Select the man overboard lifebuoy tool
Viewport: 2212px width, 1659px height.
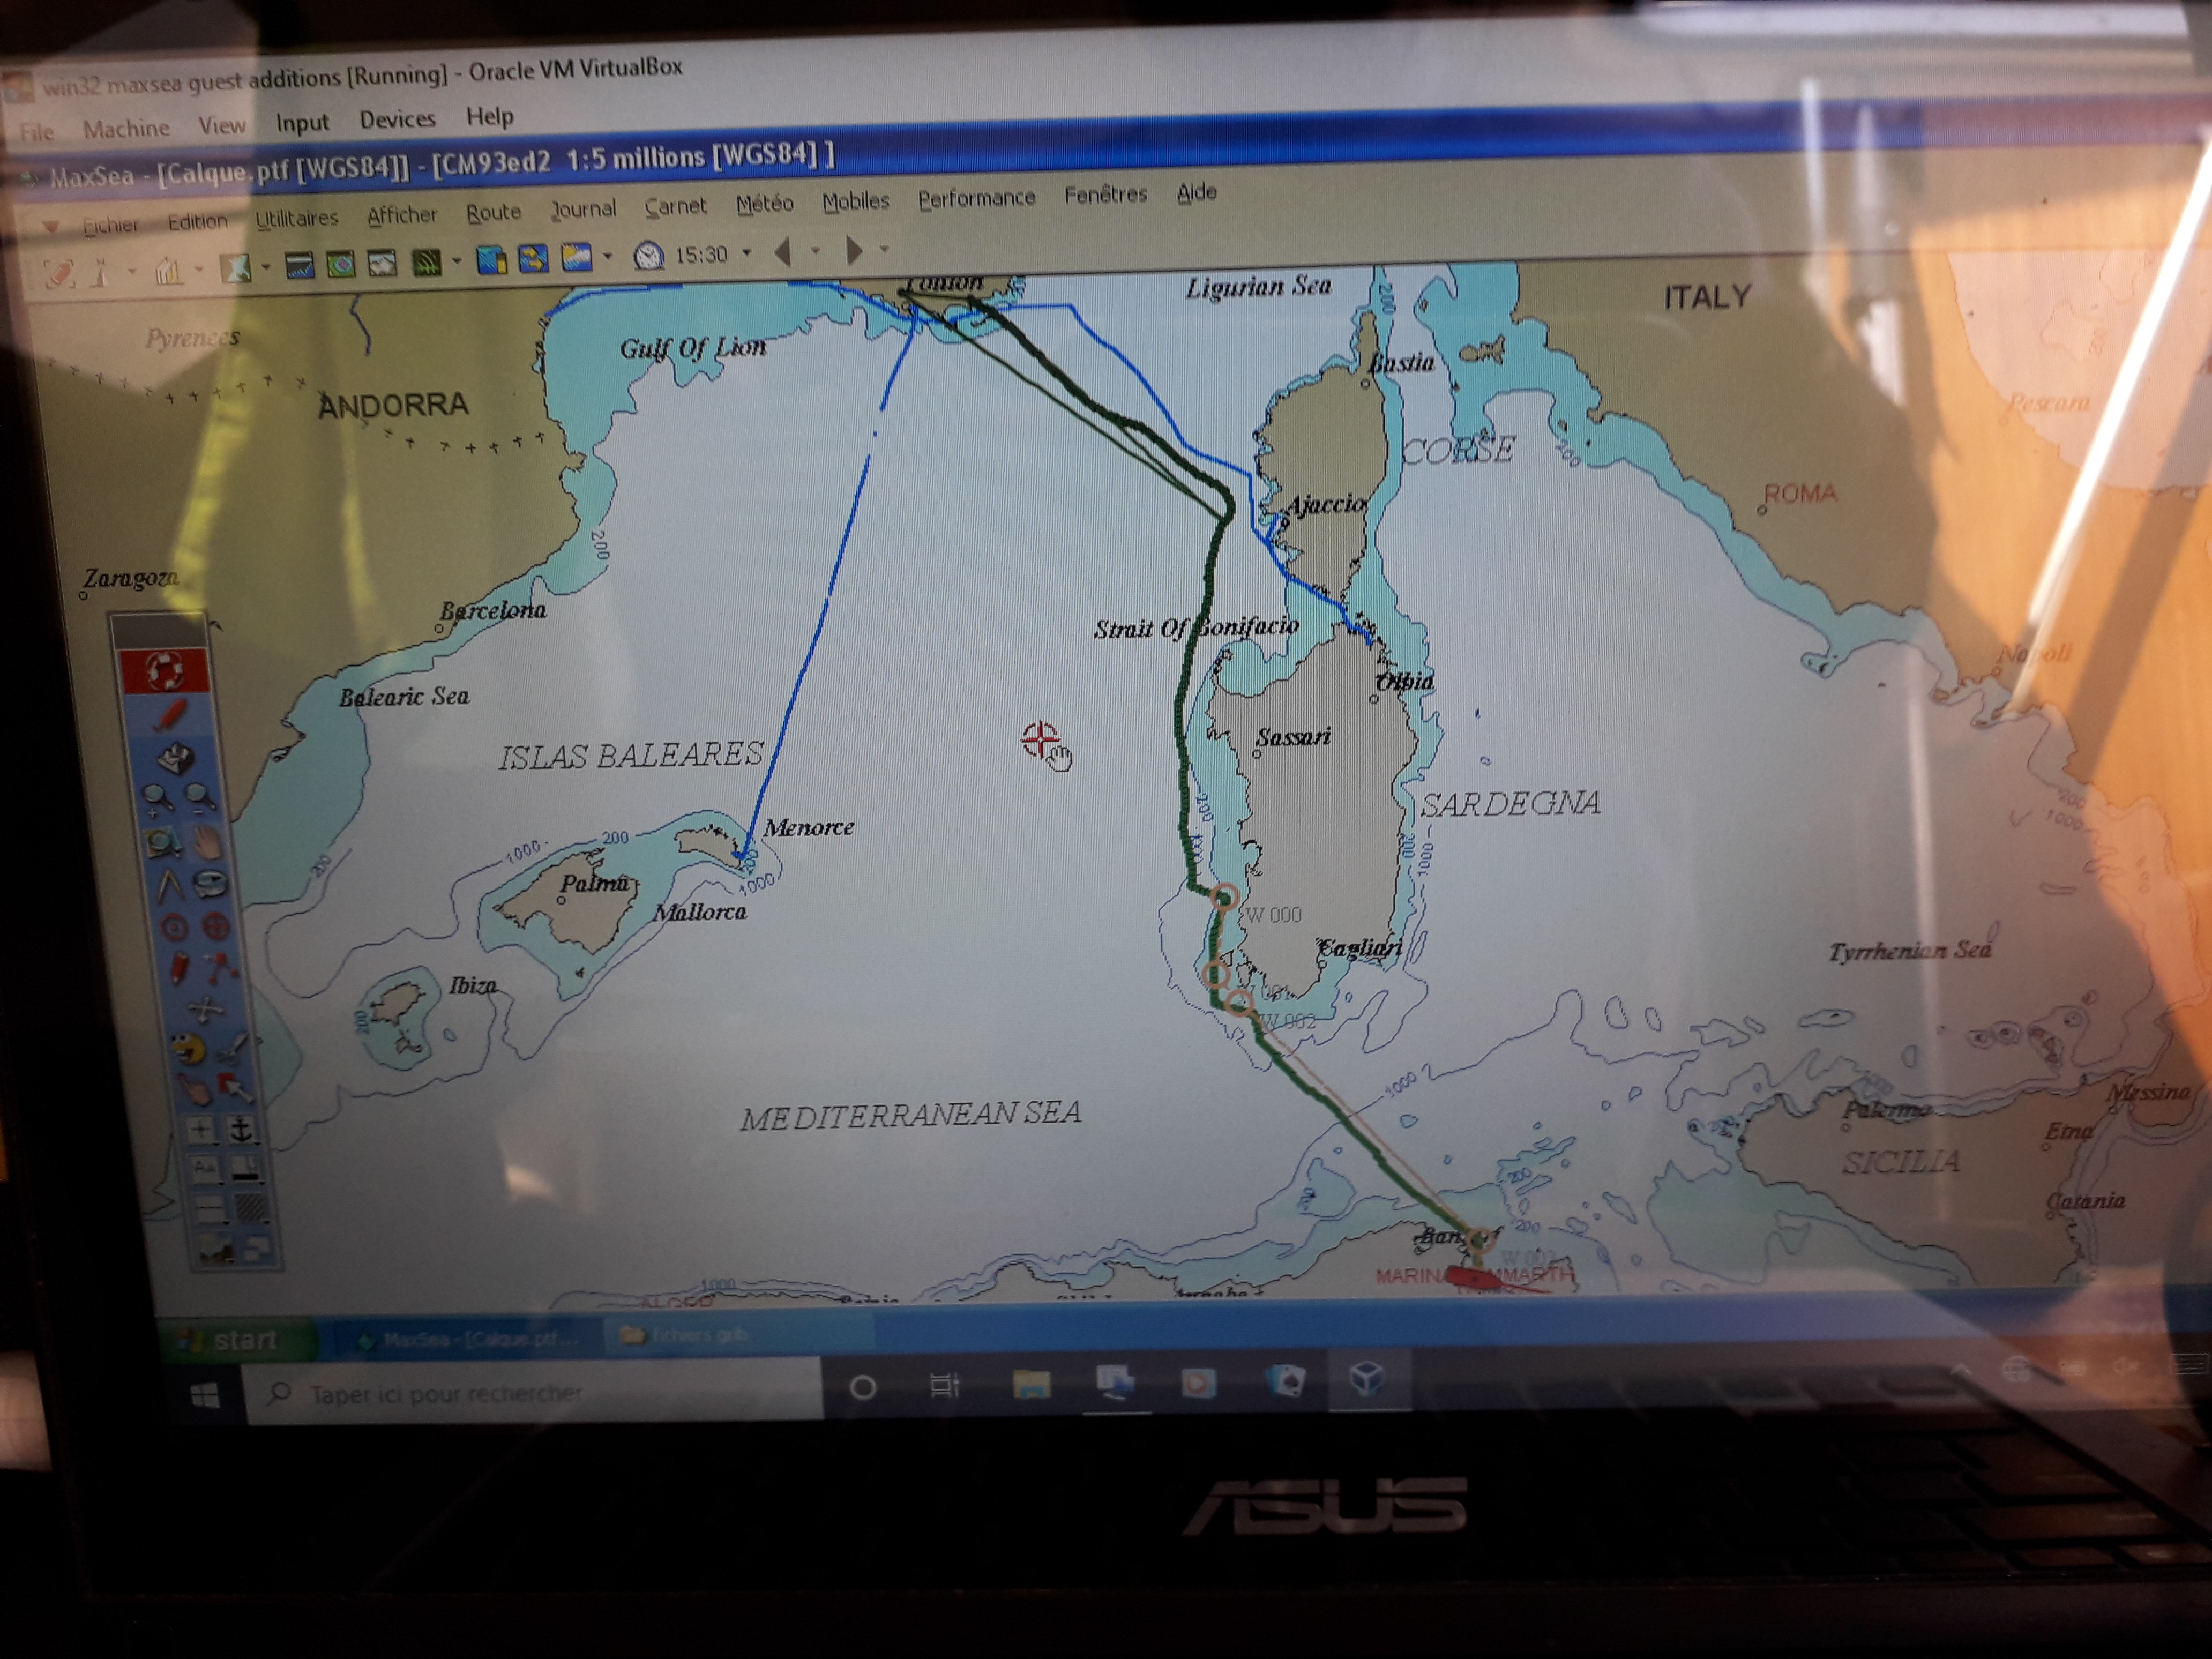coord(166,670)
